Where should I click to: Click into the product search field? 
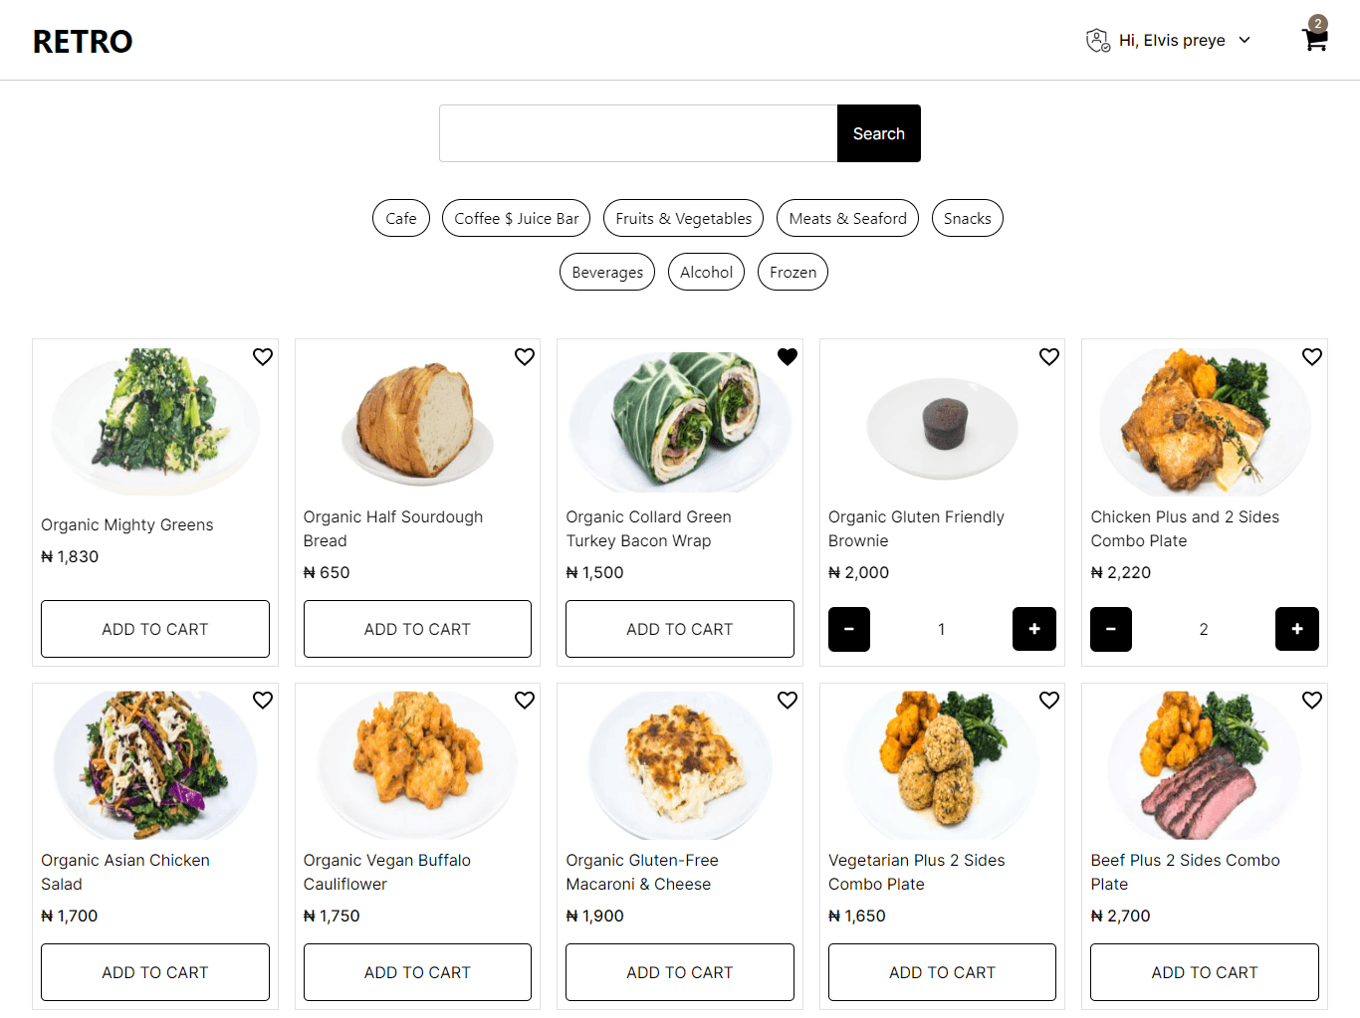[x=638, y=133]
